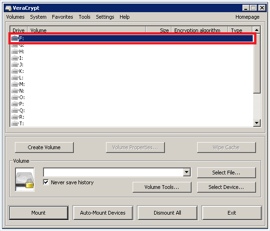The image size is (270, 231).
Task: Click the Dismount All button
Action: tap(167, 213)
